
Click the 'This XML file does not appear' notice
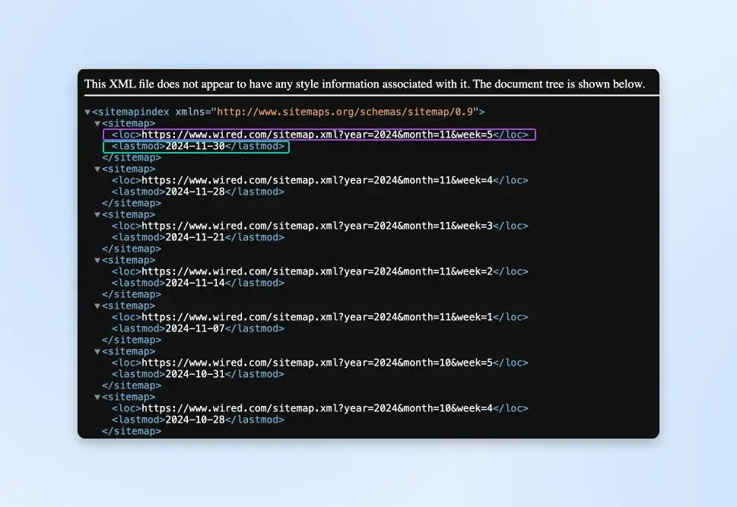point(365,84)
